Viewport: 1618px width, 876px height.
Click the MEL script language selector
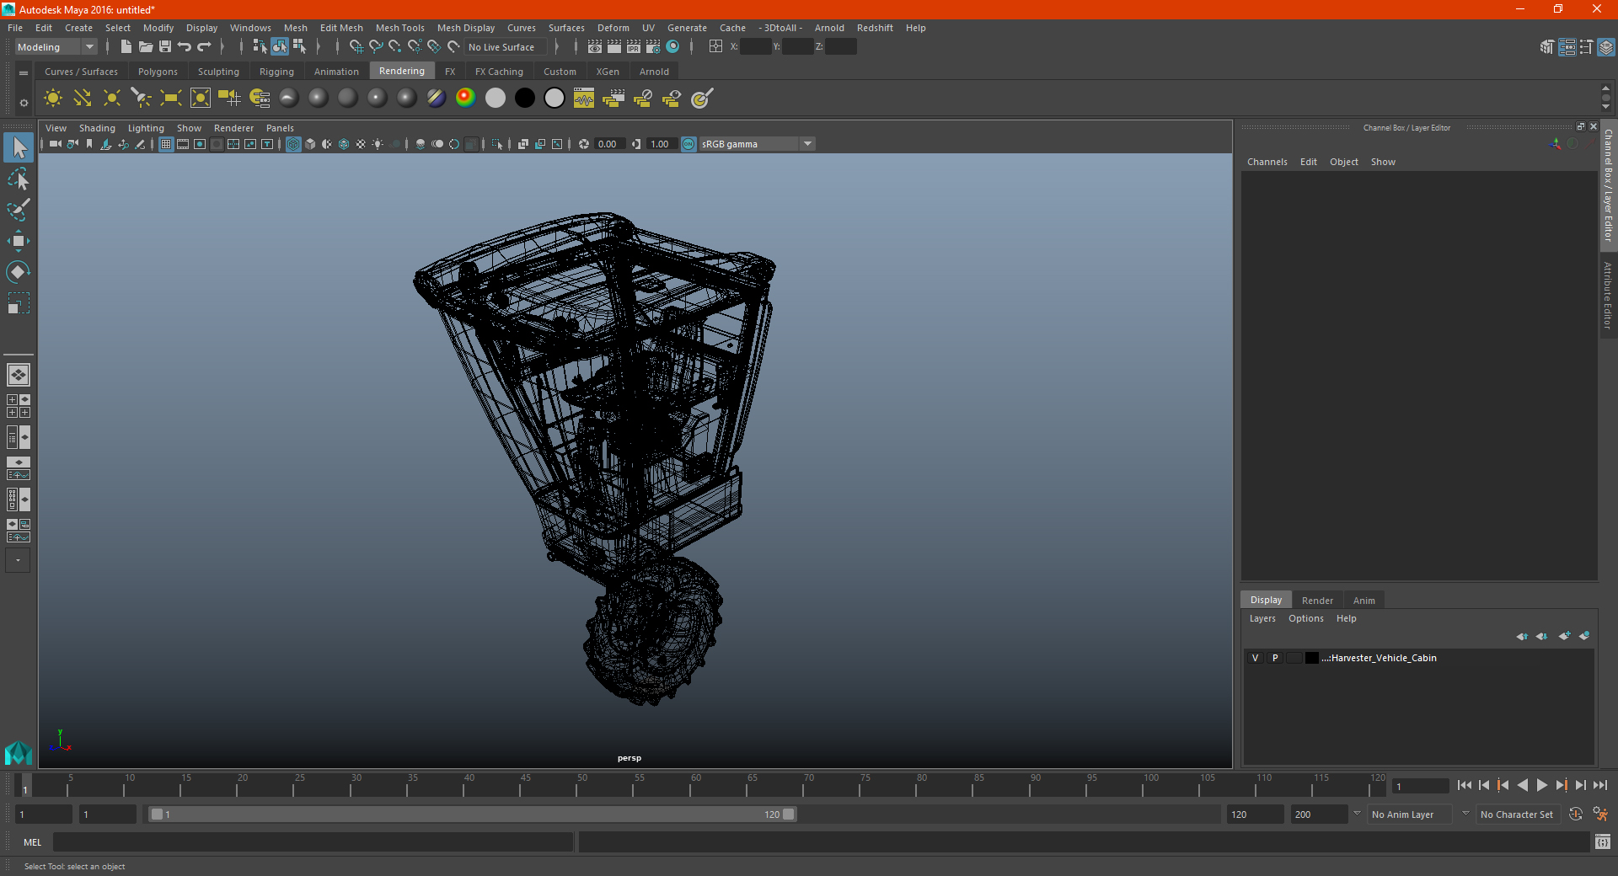pos(33,842)
